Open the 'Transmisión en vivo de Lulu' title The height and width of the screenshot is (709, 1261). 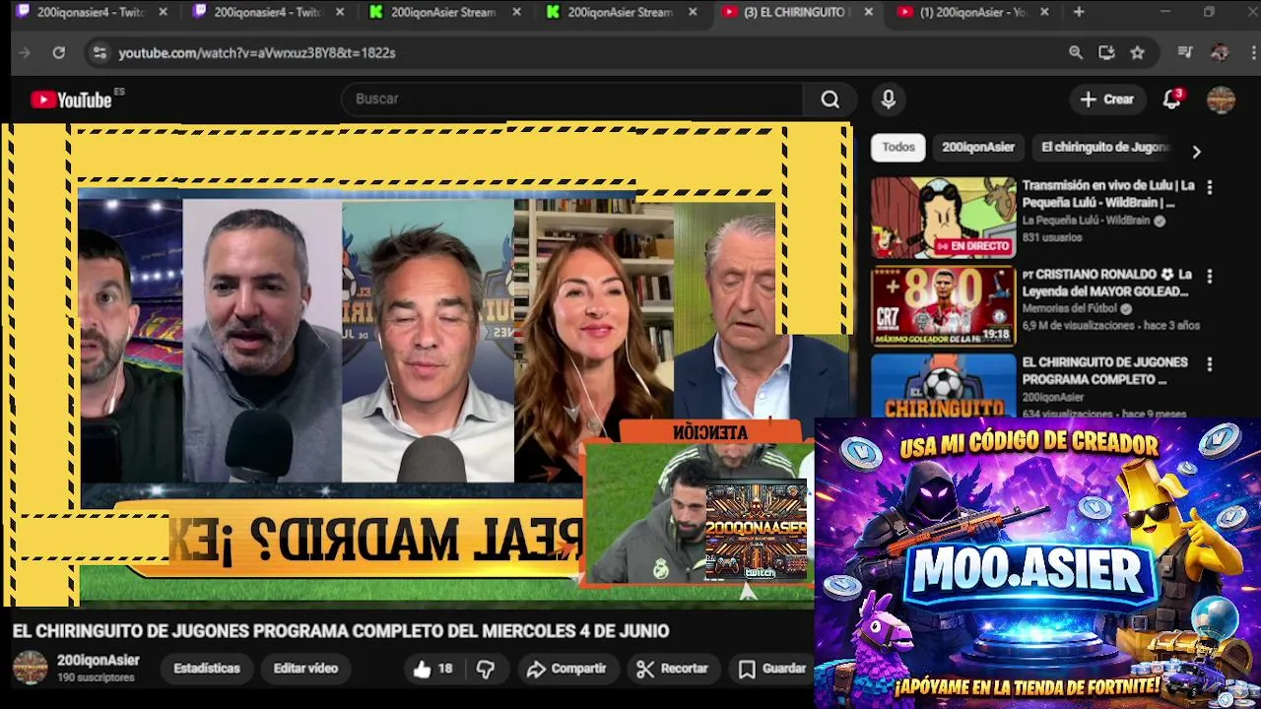(1108, 194)
